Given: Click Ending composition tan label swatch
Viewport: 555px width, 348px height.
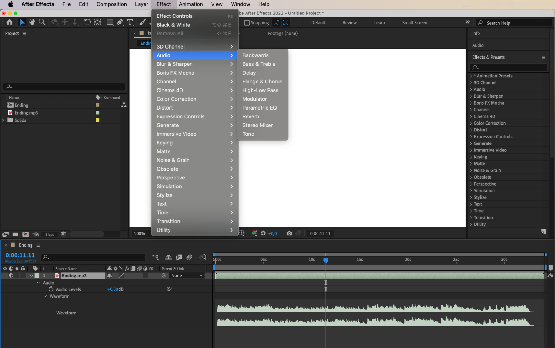Looking at the screenshot, I should pyautogui.click(x=97, y=105).
